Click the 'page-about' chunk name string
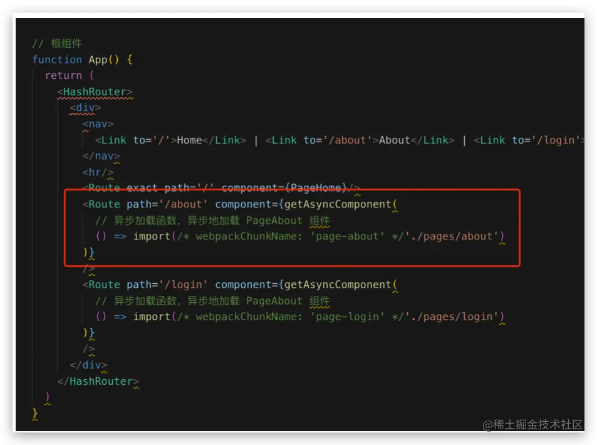 click(347, 236)
